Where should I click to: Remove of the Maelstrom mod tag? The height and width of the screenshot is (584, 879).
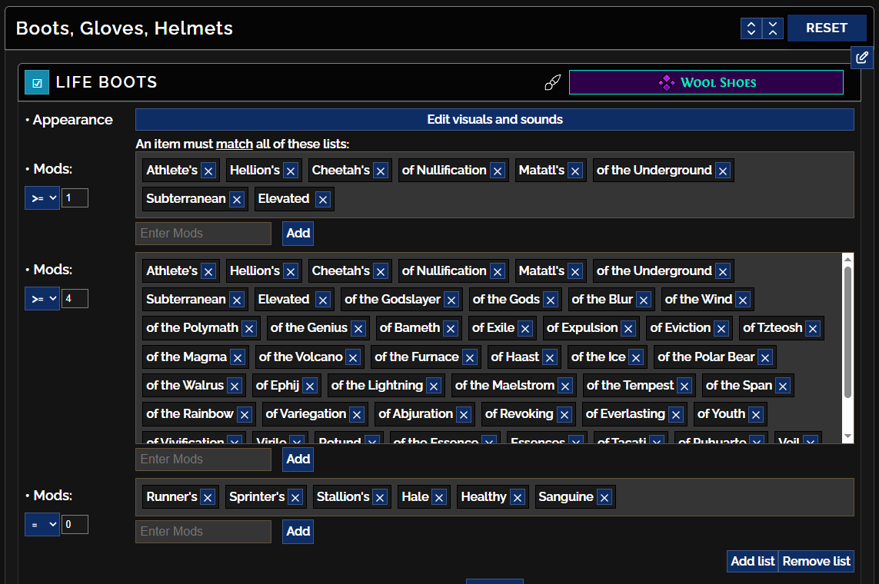pos(565,386)
